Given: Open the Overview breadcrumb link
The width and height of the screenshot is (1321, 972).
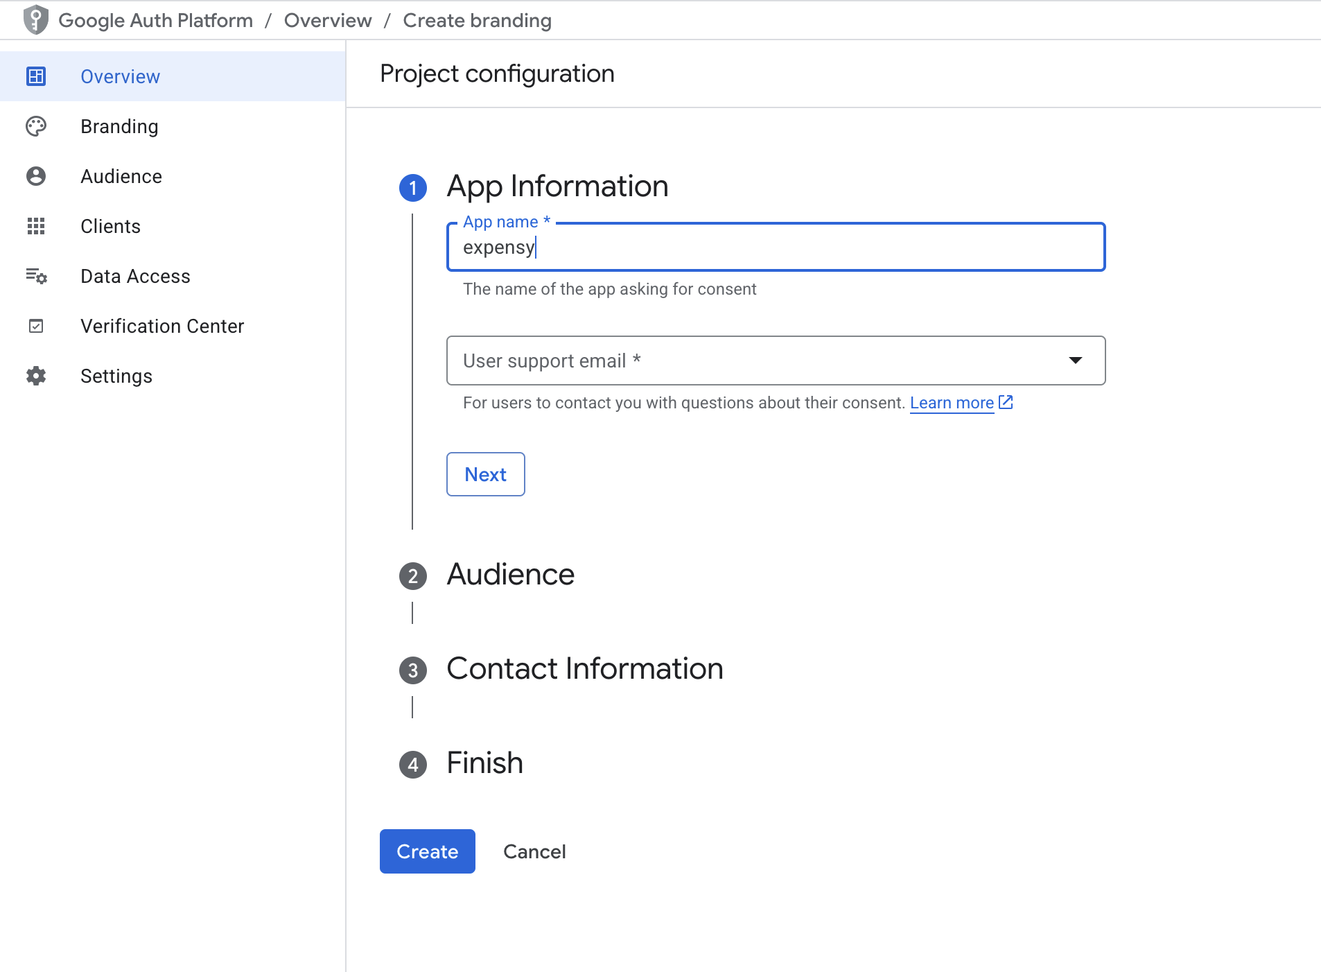Looking at the screenshot, I should click(328, 20).
